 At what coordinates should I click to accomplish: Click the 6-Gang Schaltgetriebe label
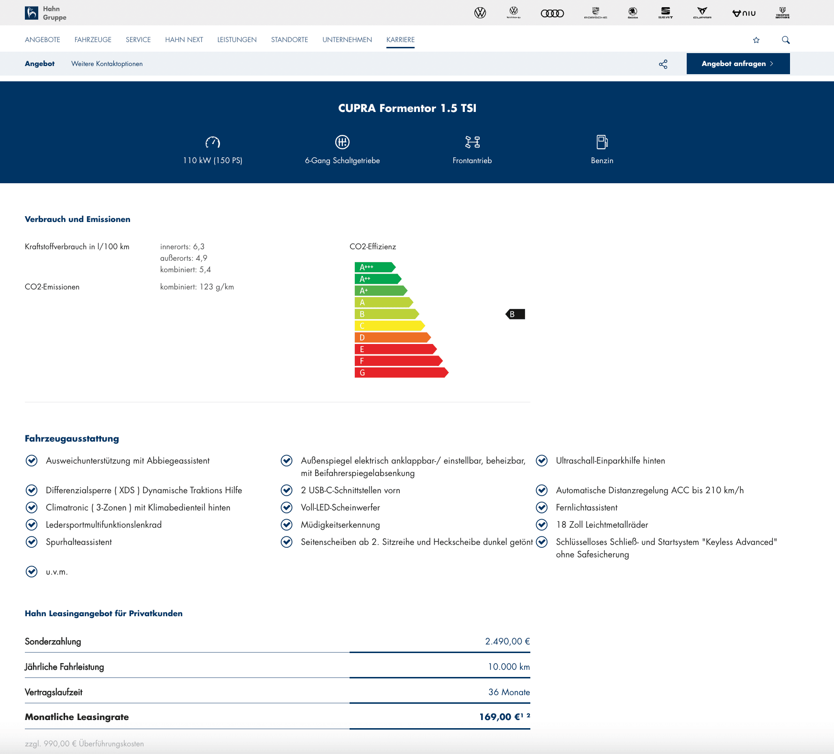[x=342, y=160]
